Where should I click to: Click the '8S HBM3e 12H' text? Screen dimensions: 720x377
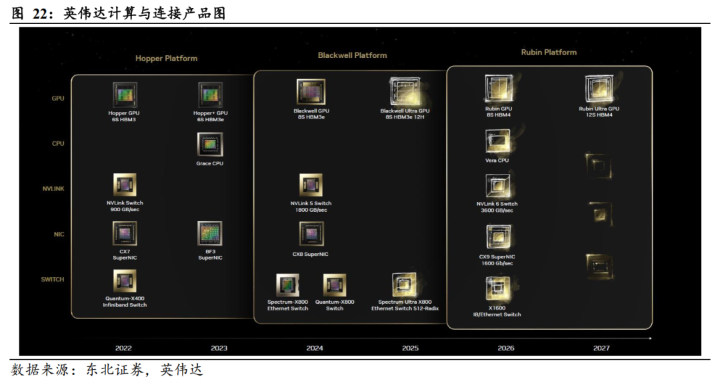point(405,117)
